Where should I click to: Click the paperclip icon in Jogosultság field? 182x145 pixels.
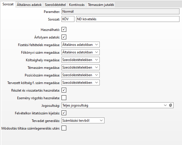170,105
